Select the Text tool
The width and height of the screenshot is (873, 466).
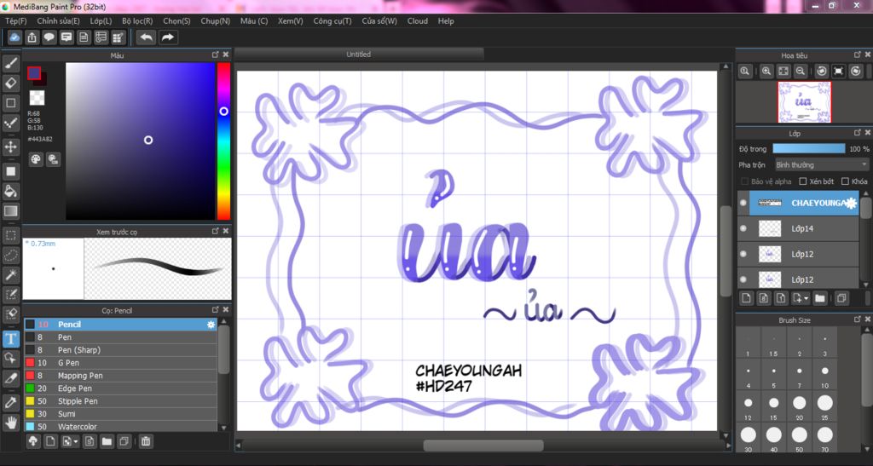(x=10, y=339)
